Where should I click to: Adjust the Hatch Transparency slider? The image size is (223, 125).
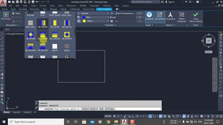click(125, 13)
